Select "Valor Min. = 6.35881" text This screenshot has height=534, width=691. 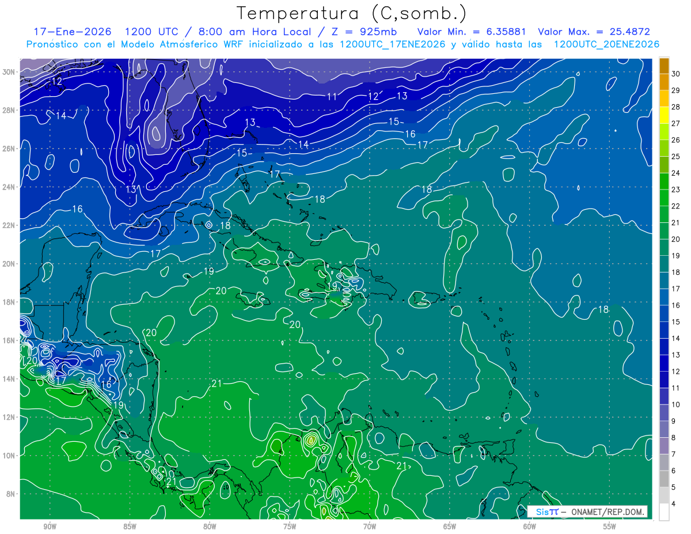[x=471, y=32]
